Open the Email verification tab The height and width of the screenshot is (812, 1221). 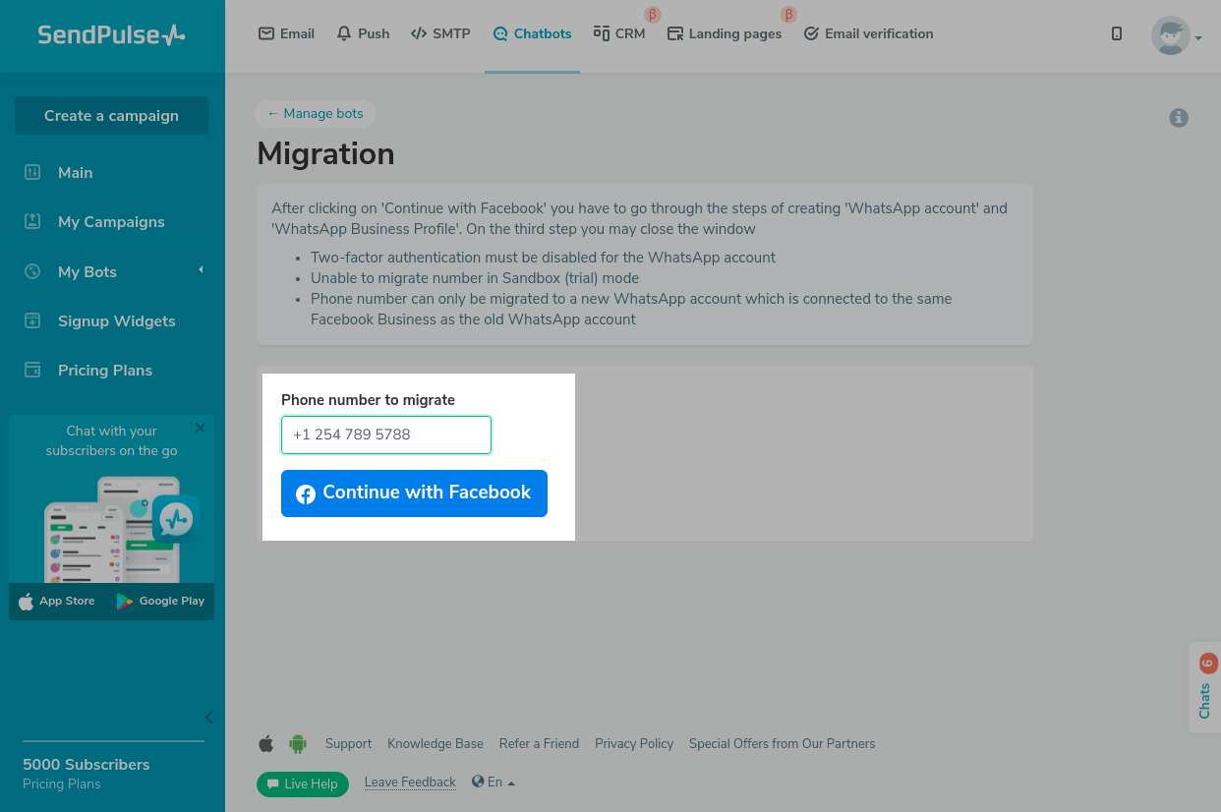tap(868, 33)
